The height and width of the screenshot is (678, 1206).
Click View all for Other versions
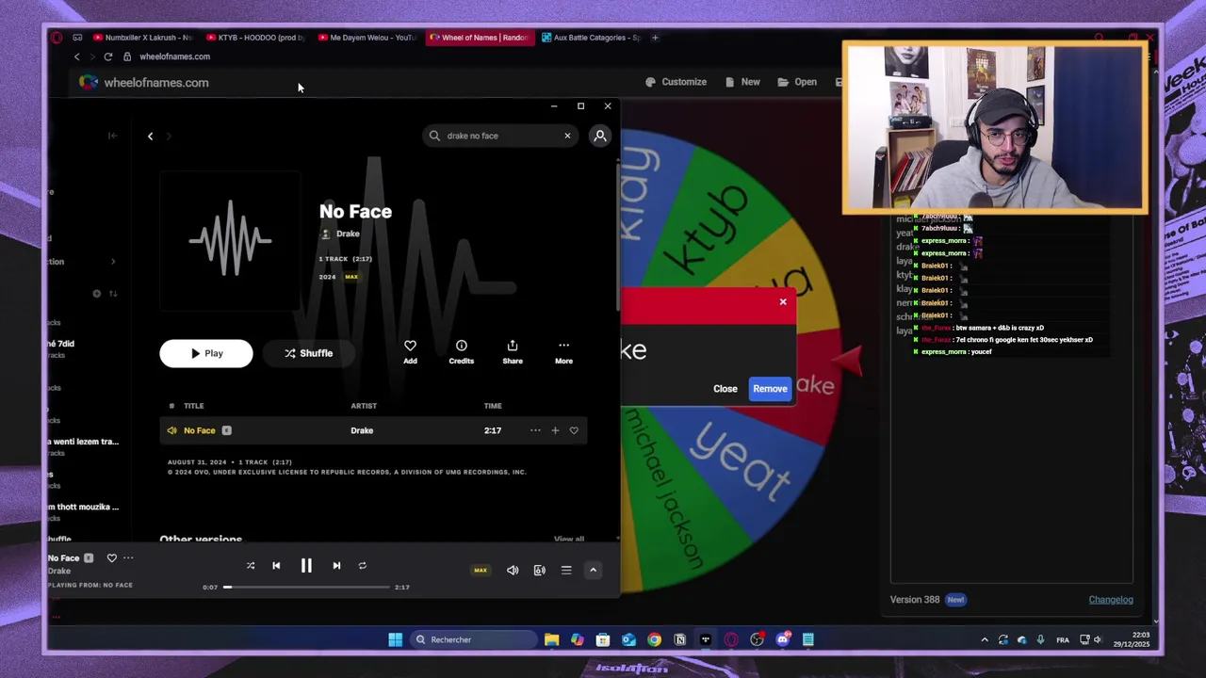point(568,540)
